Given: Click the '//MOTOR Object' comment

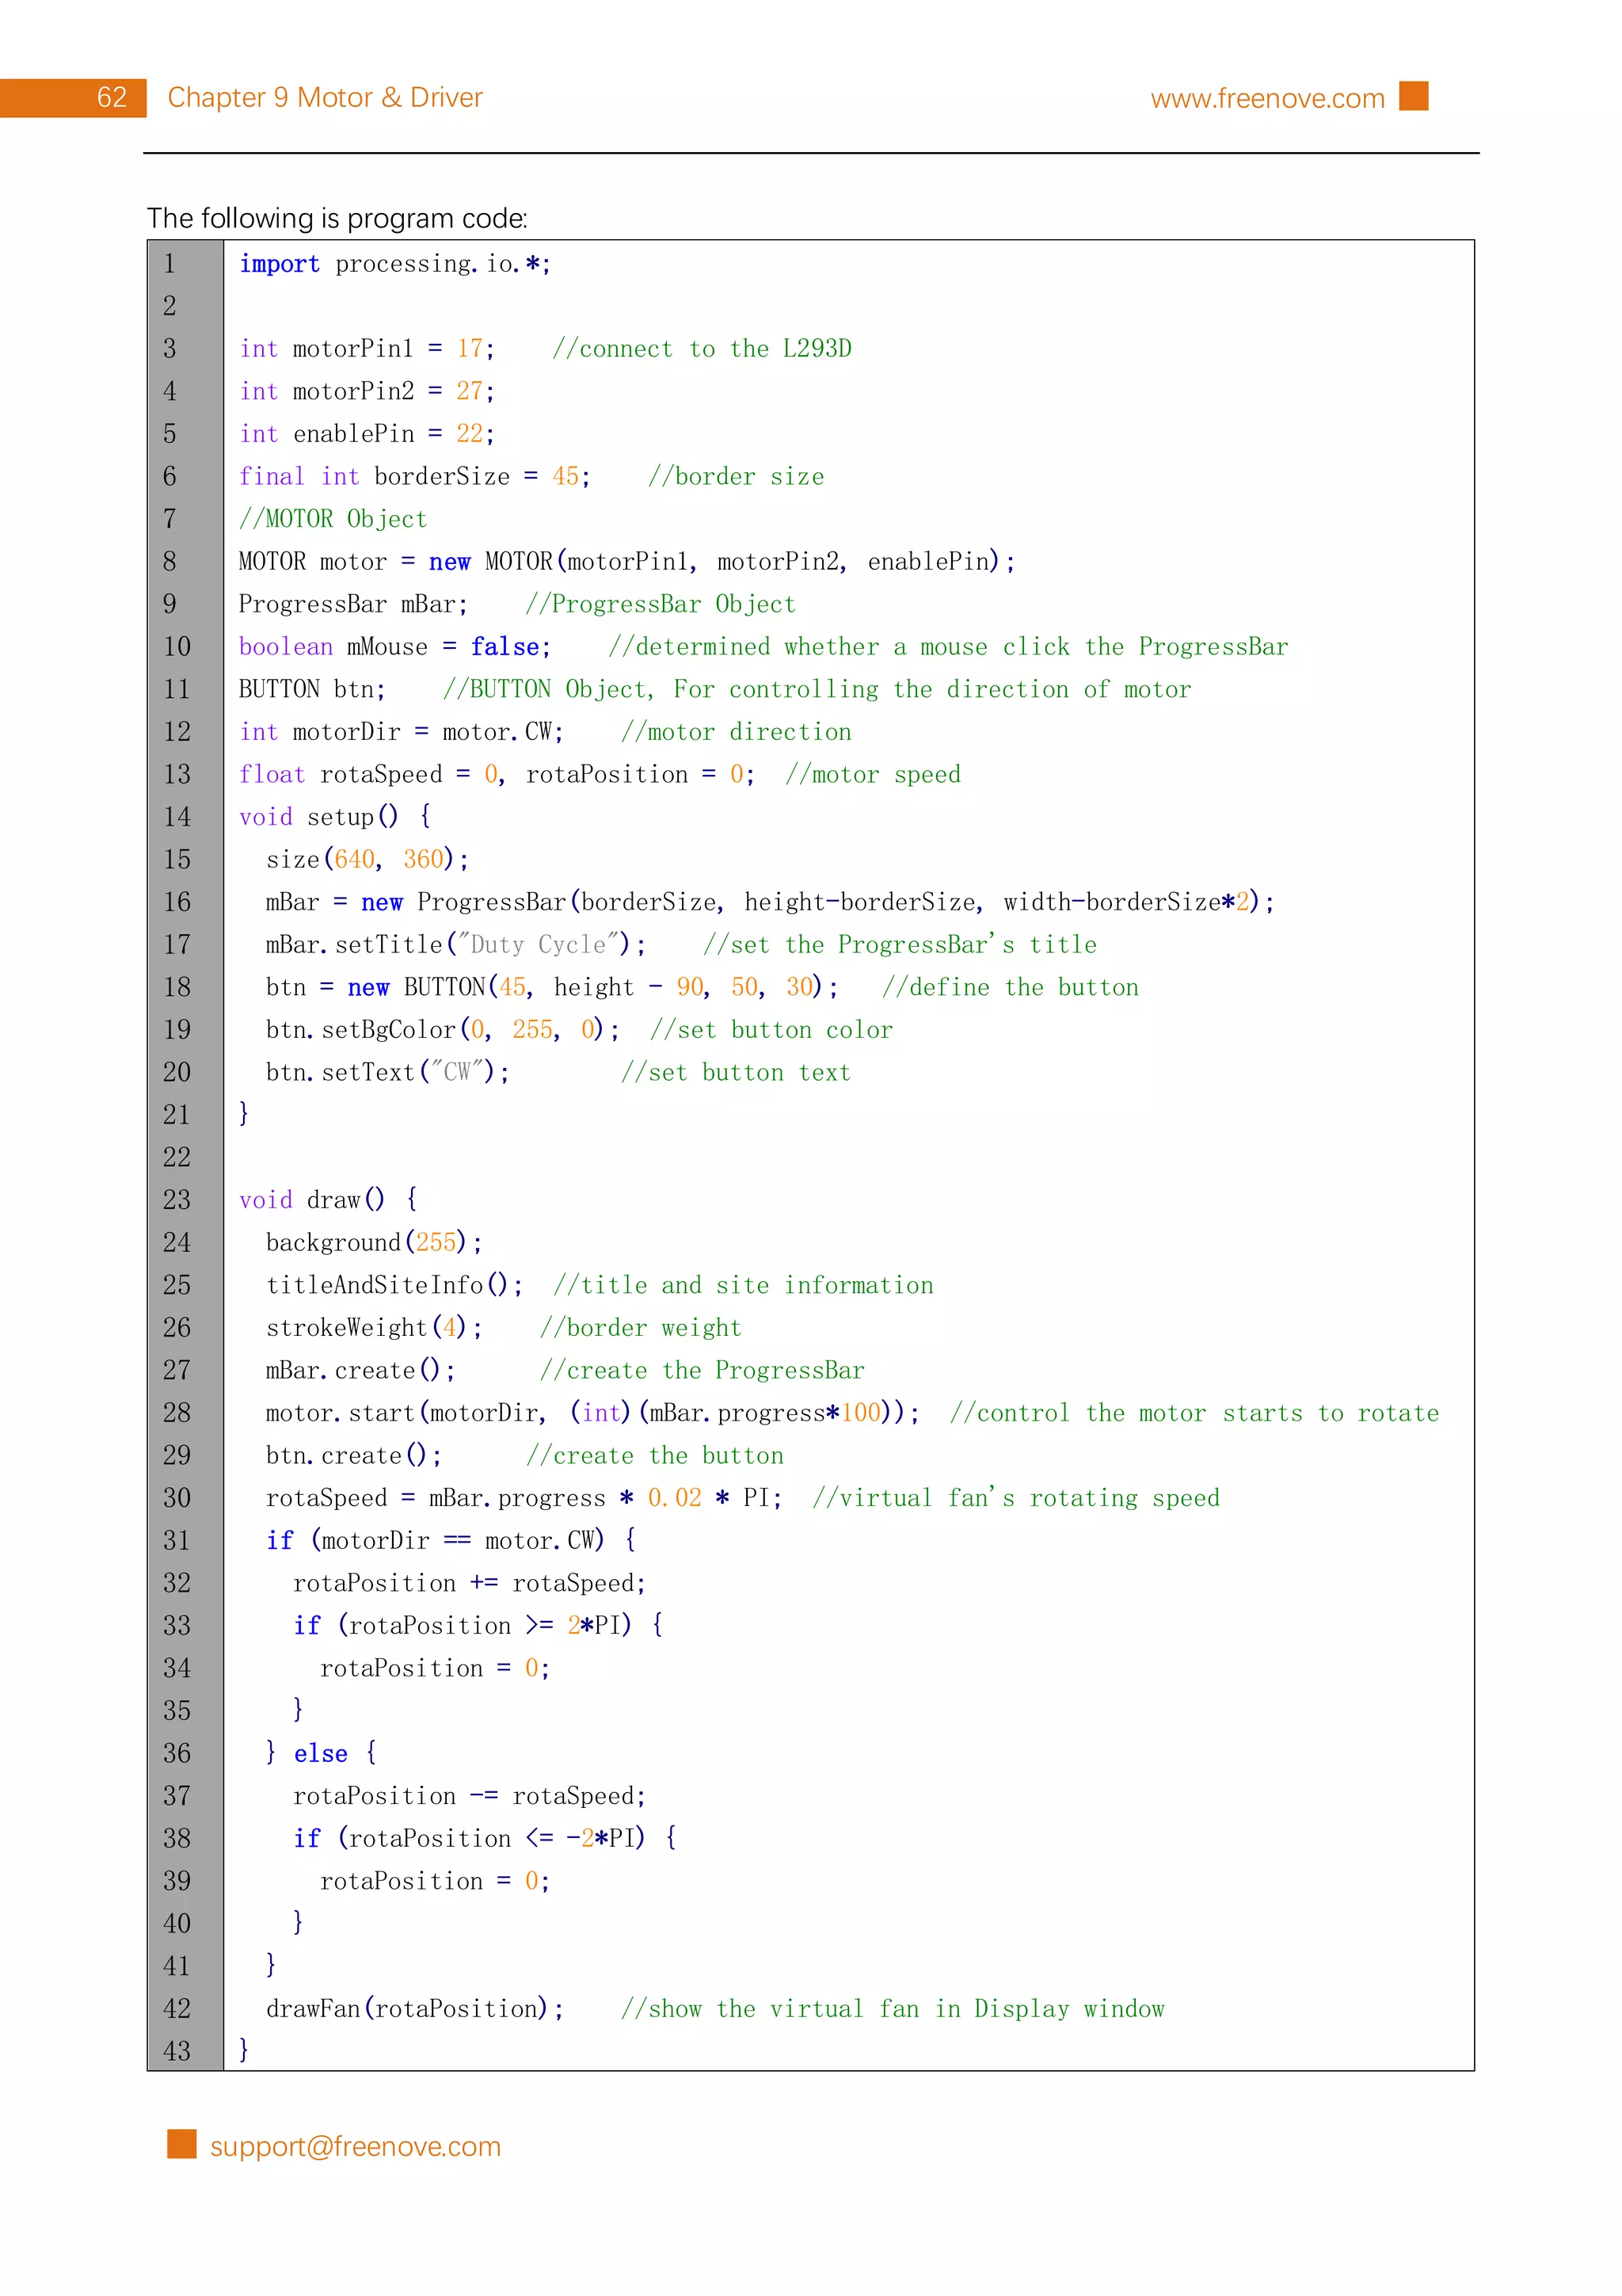Looking at the screenshot, I should 333,519.
